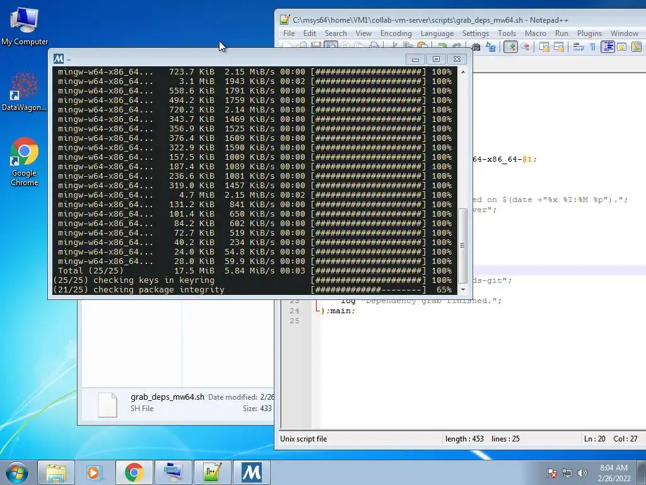Click the '};main;' code line
Viewport: 646px width, 485px height.
click(338, 311)
